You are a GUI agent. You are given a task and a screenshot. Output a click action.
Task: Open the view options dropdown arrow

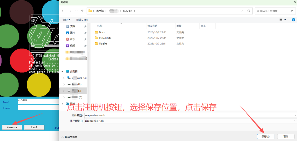pos(285,20)
